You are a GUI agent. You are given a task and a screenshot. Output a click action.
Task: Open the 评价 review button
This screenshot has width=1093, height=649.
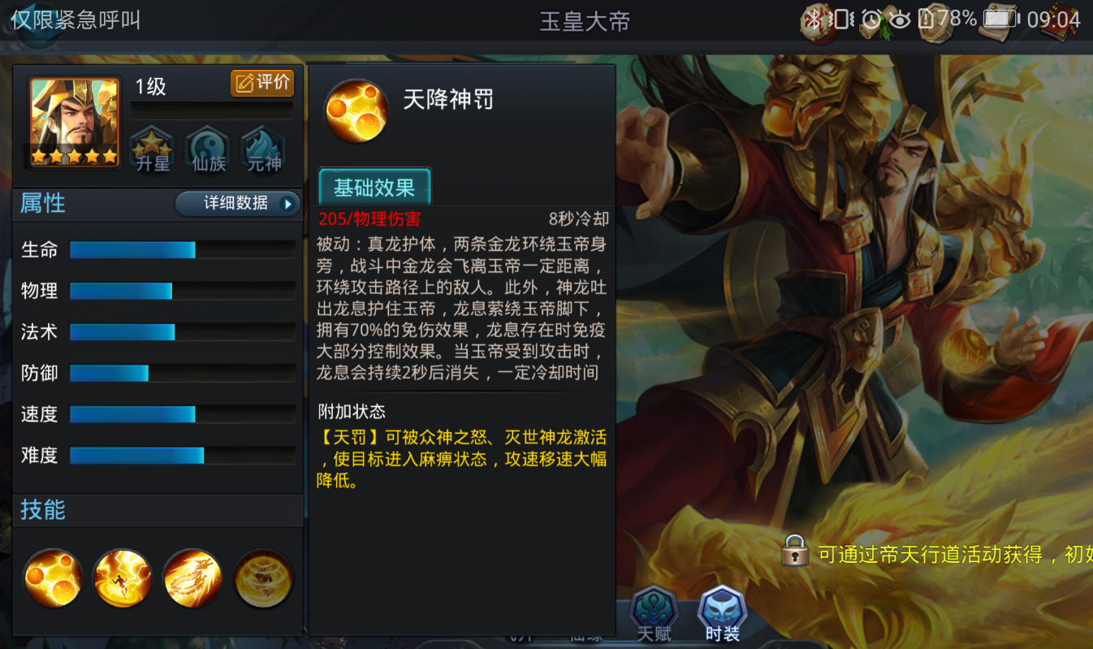point(262,82)
